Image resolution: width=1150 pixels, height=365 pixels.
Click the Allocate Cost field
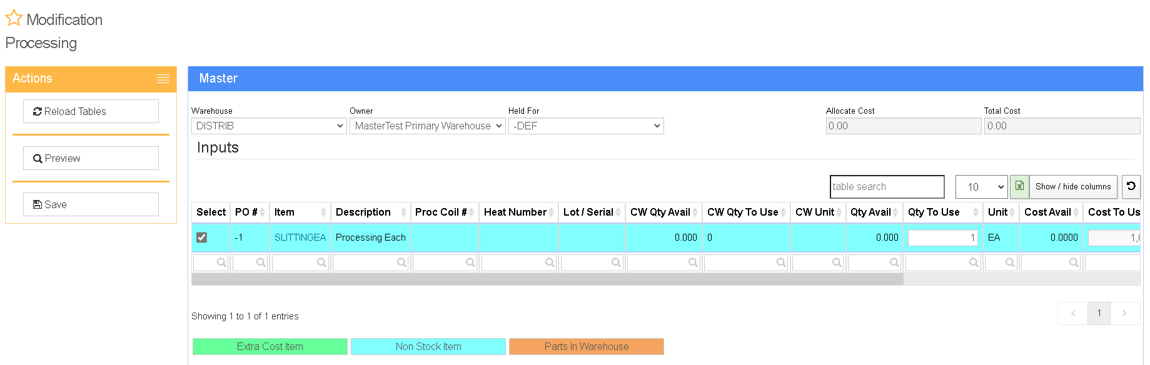903,126
